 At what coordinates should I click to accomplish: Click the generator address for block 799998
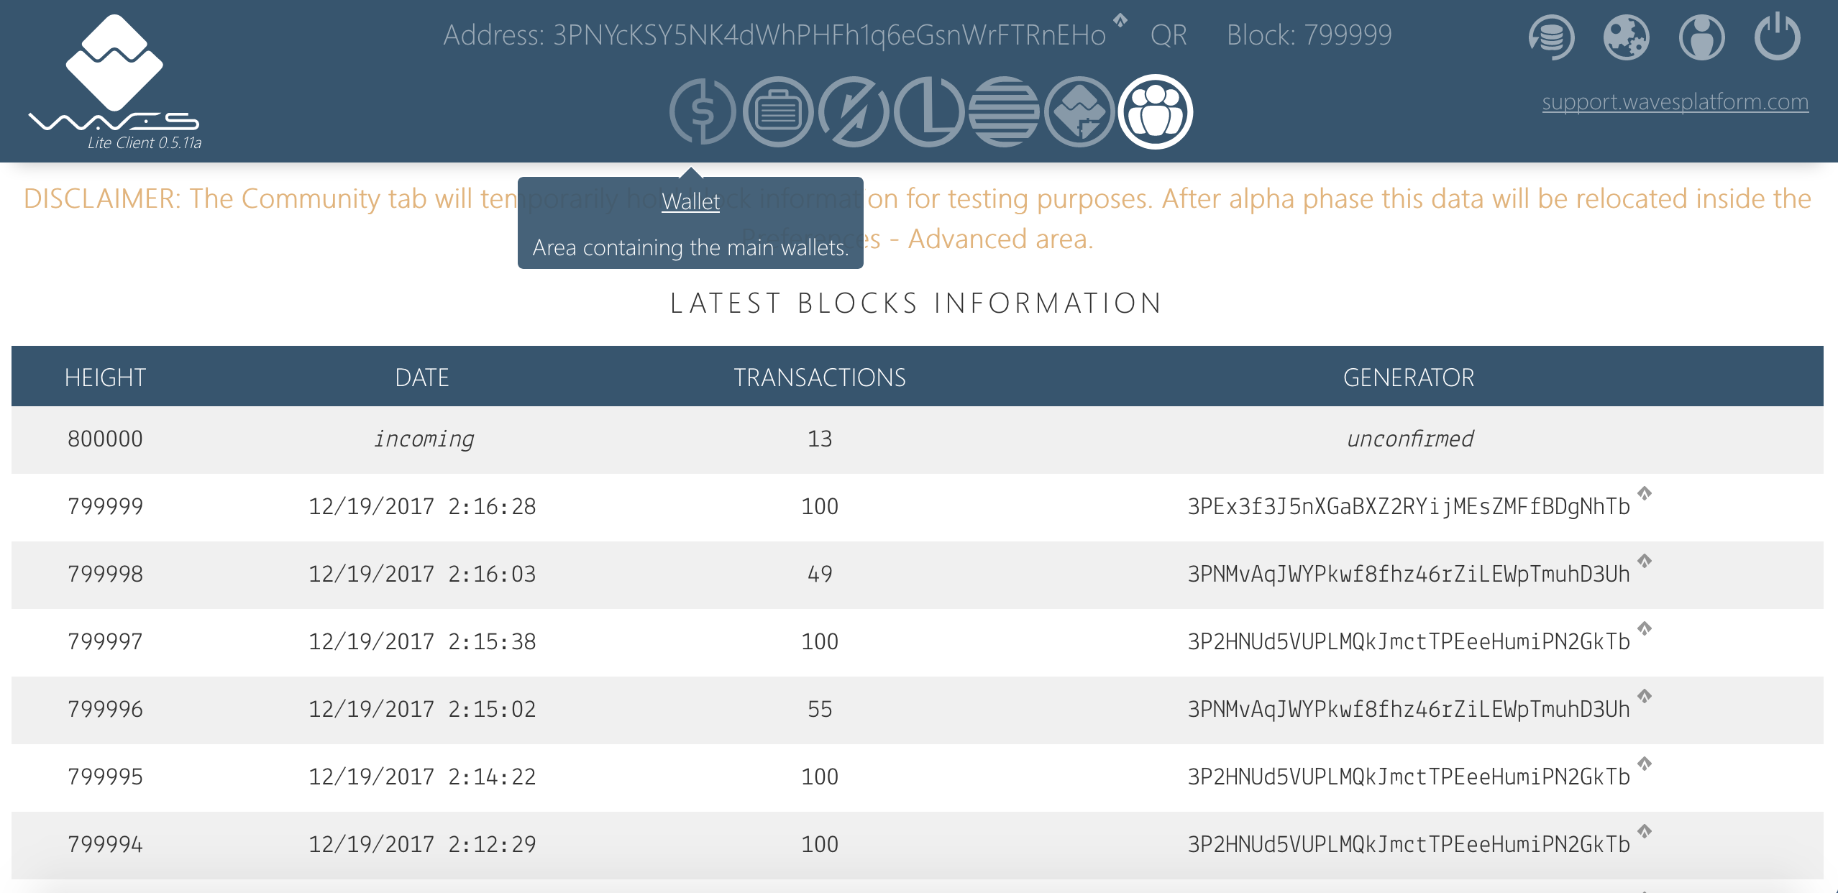(1408, 574)
